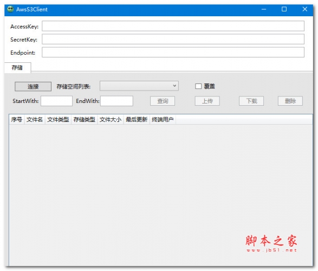Viewport: 318px width, 271px height.
Task: Click the 查询 query button
Action: coord(163,101)
